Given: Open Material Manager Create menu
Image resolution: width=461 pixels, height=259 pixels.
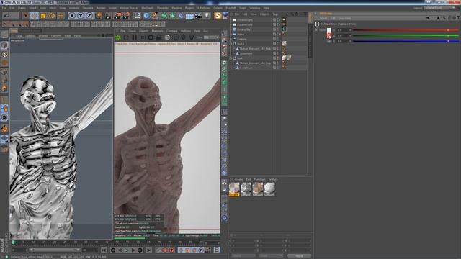Looking at the screenshot, I should point(238,179).
